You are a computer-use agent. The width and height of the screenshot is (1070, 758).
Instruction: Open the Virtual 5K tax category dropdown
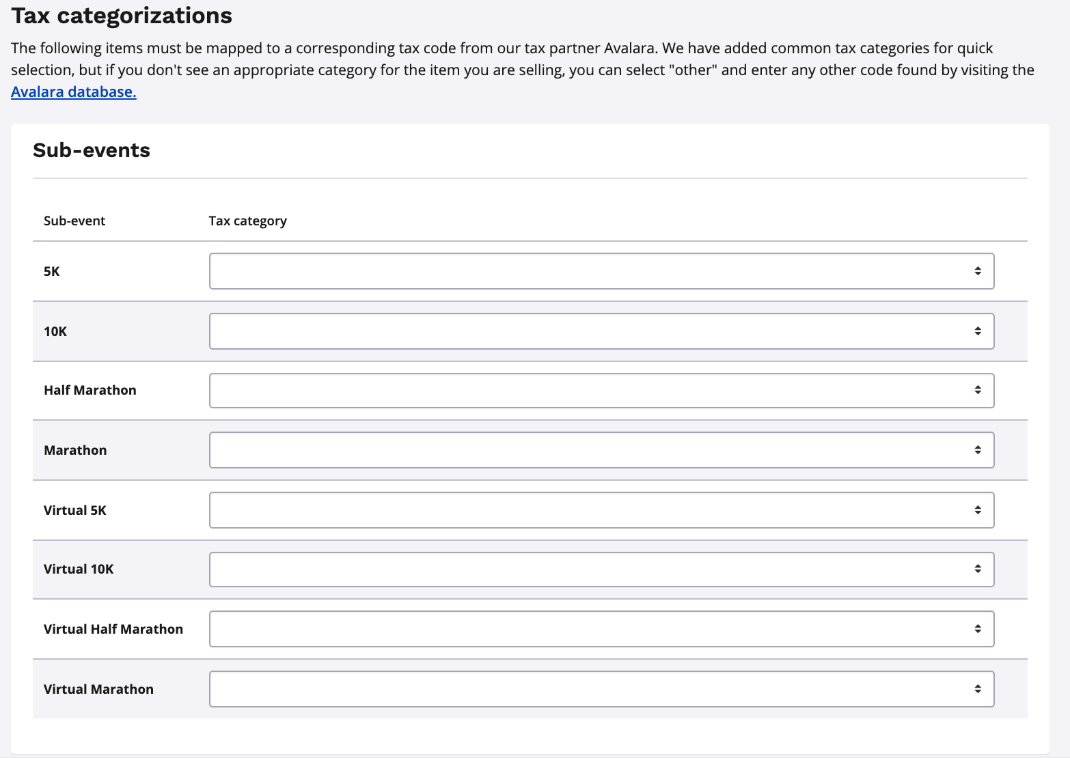tap(601, 510)
